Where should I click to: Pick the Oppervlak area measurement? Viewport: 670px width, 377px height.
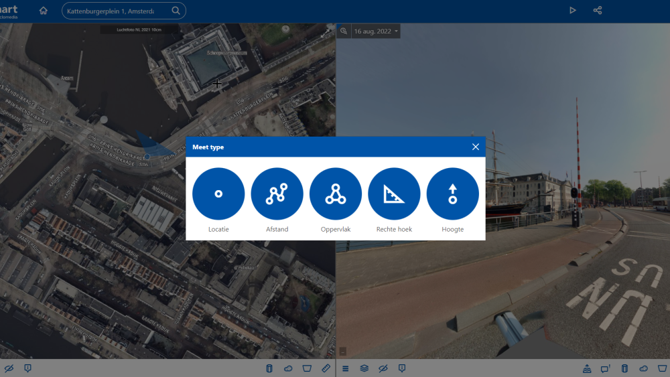pyautogui.click(x=336, y=194)
